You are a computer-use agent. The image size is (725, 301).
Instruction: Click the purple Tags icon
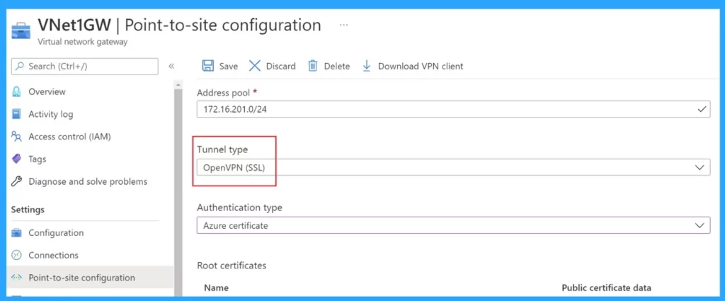[17, 159]
